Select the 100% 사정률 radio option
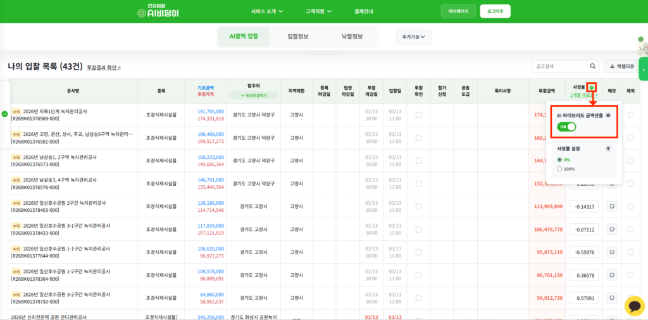The image size is (648, 320). click(x=559, y=169)
